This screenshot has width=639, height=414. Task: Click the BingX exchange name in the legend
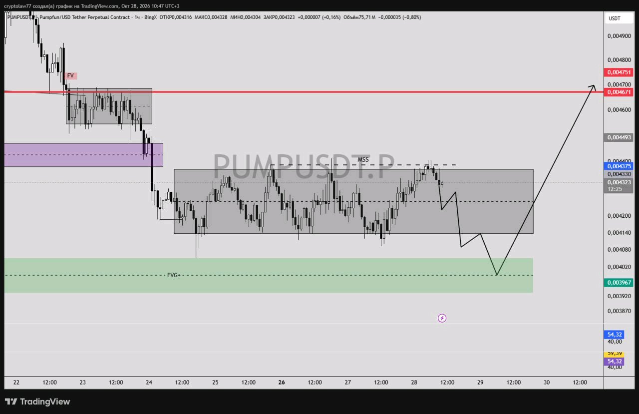pos(150,17)
